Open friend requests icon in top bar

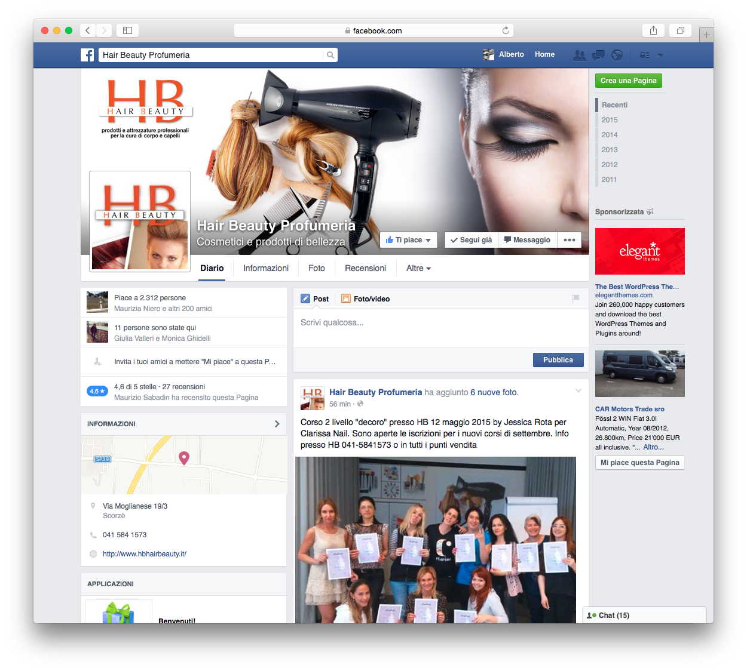(579, 55)
